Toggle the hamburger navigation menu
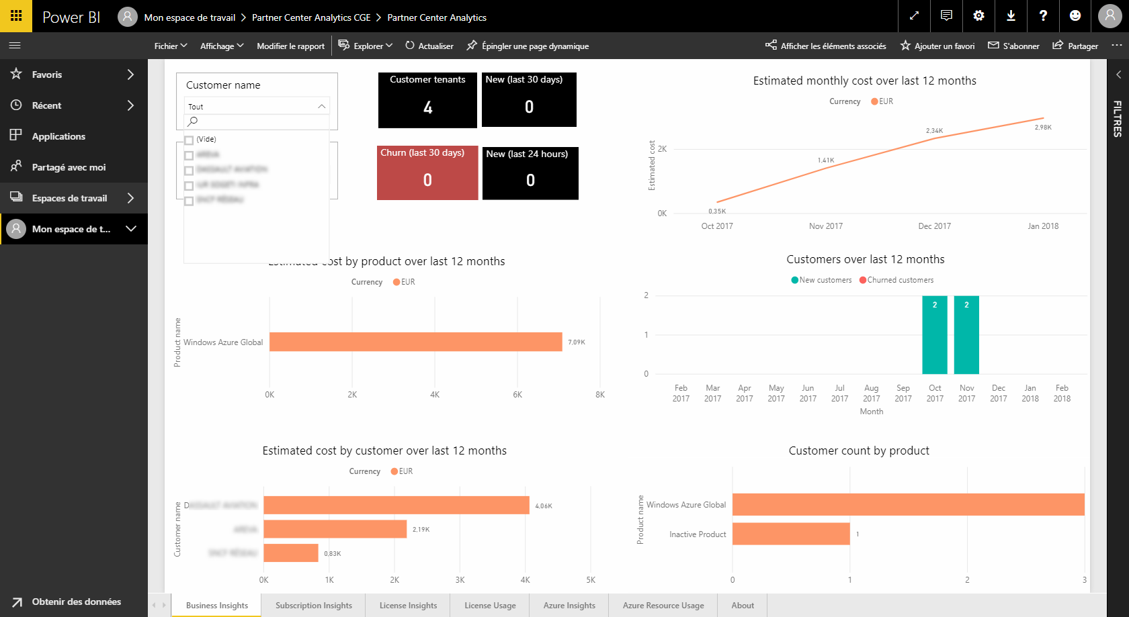The image size is (1129, 617). (15, 46)
